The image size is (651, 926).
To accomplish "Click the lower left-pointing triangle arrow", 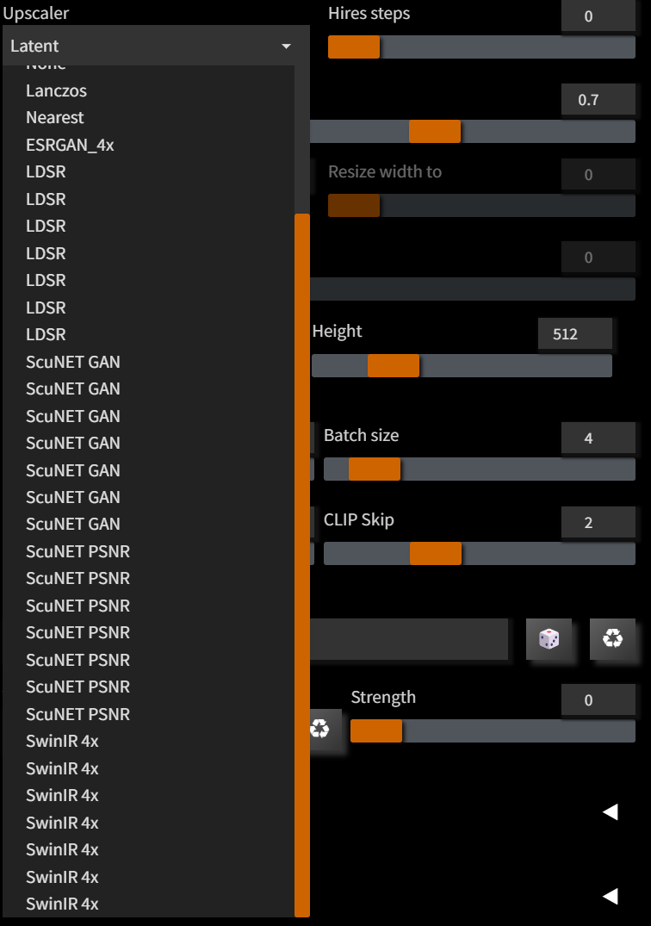I will coord(611,895).
